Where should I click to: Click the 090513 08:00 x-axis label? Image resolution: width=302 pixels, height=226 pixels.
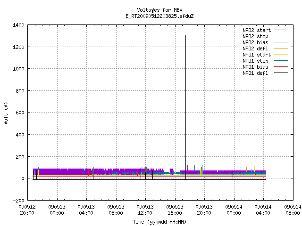(x=116, y=210)
